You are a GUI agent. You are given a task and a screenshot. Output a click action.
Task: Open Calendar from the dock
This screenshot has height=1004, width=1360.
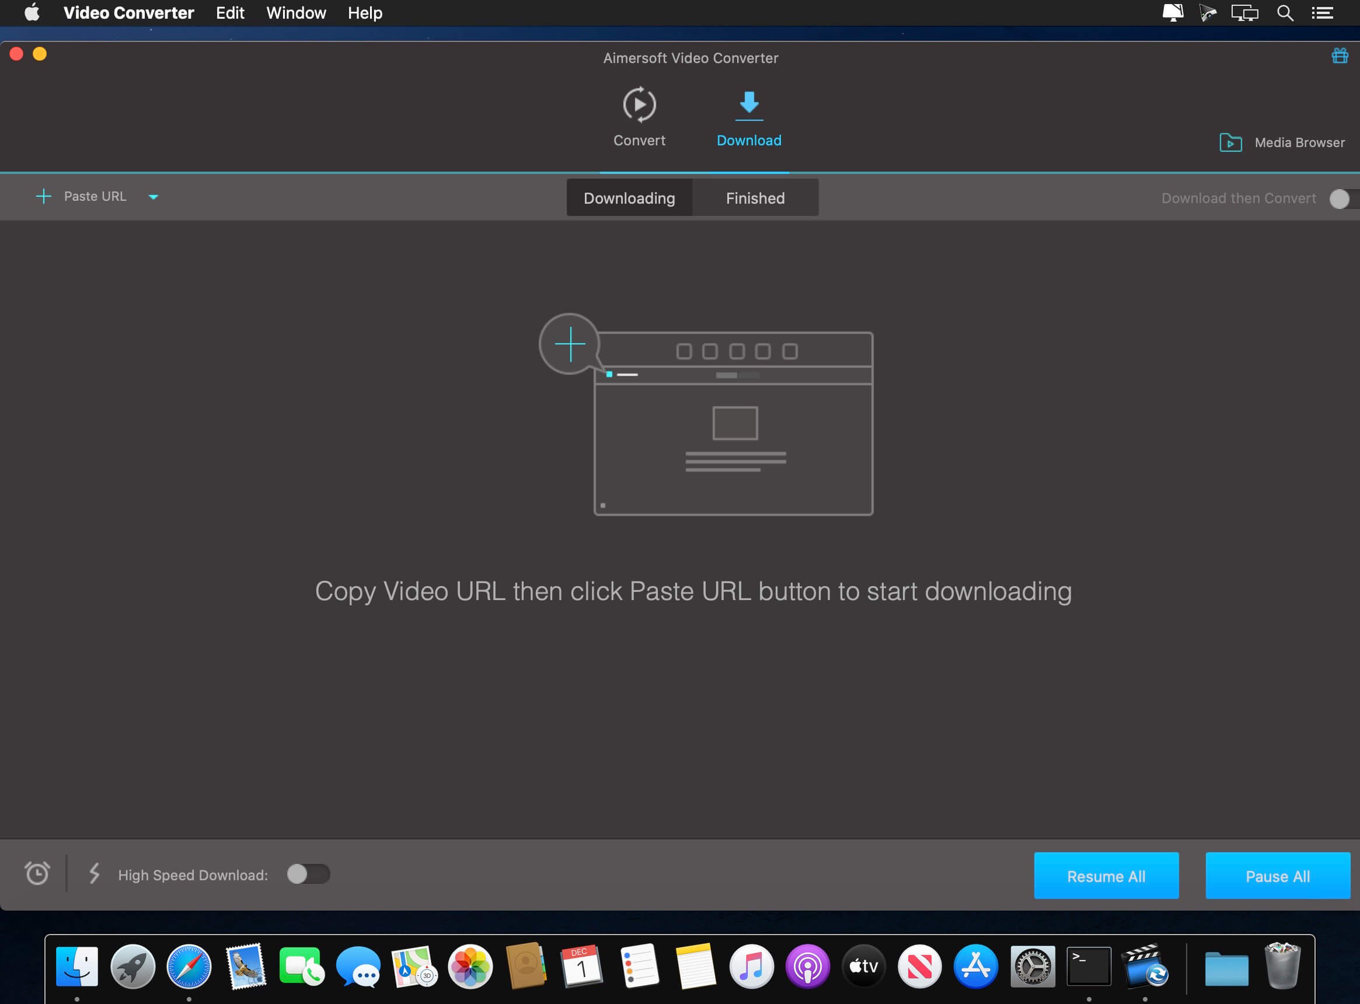pos(581,966)
